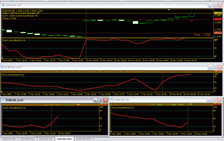Click the right tab-scroll arrow in the tab bar
Image resolution: width=224 pixels, height=141 pixels.
(222, 139)
